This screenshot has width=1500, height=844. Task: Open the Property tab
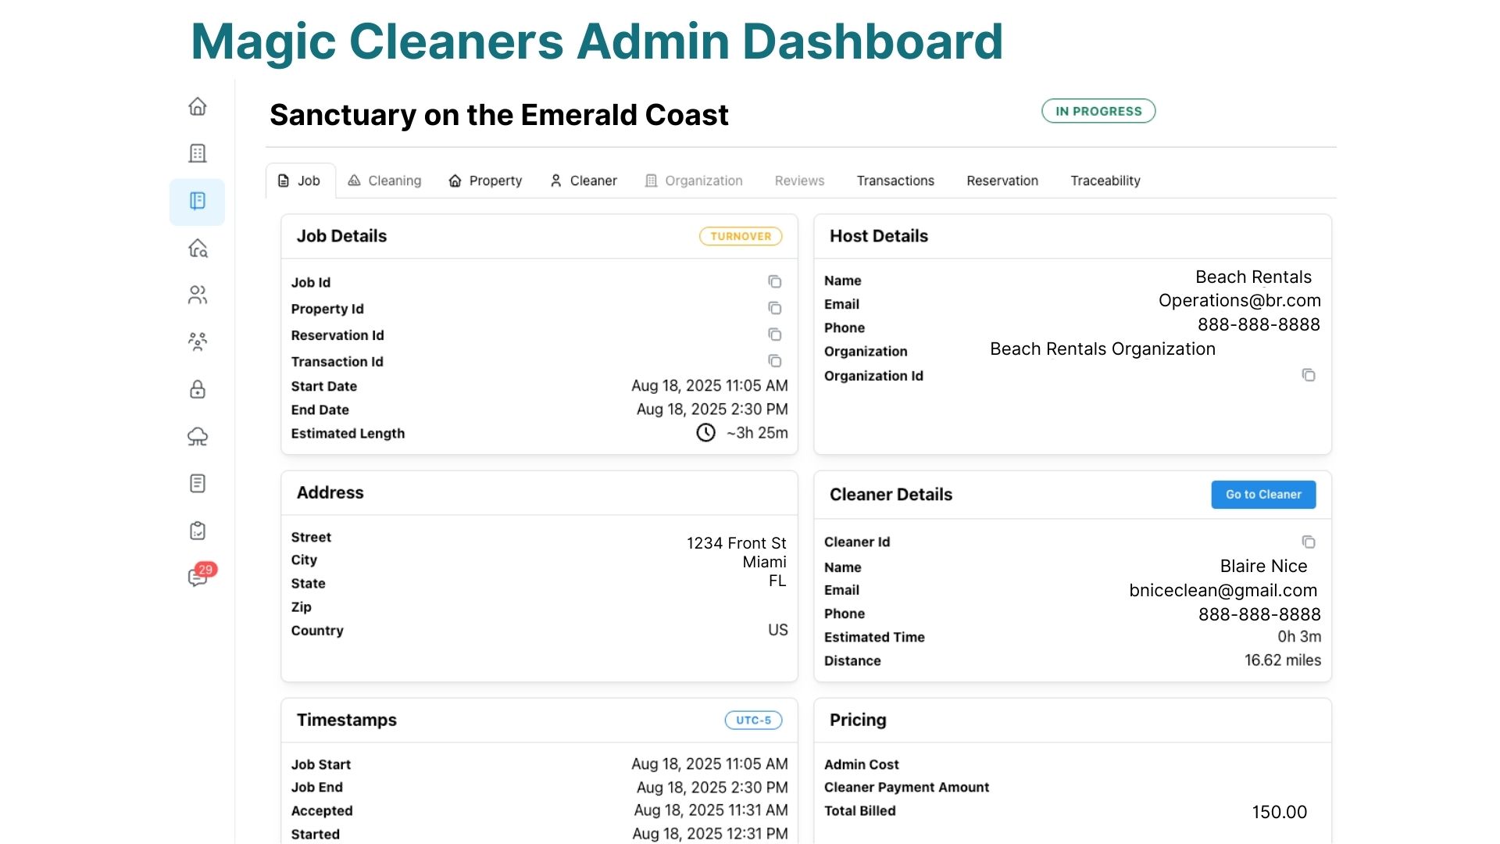point(485,181)
